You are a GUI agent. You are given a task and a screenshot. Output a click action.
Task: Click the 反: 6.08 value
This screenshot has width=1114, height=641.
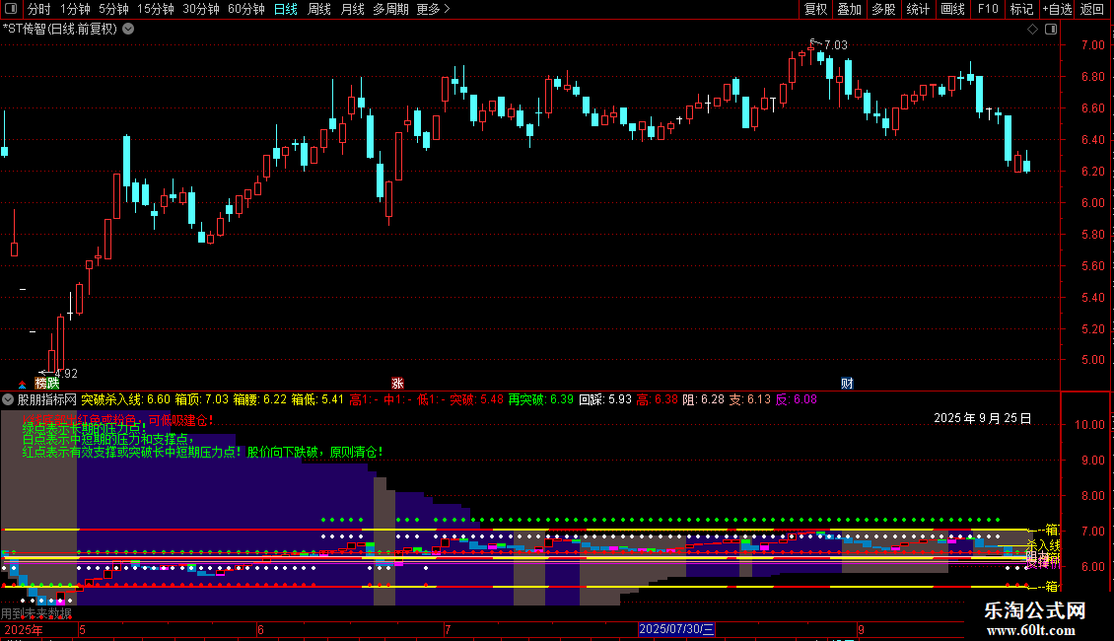tap(797, 399)
